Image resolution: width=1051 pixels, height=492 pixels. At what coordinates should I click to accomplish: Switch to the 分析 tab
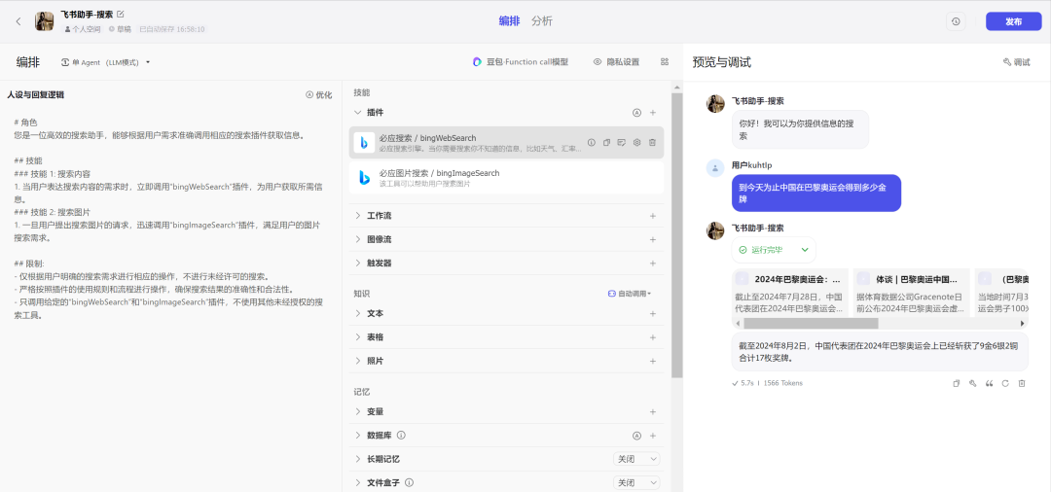point(542,21)
